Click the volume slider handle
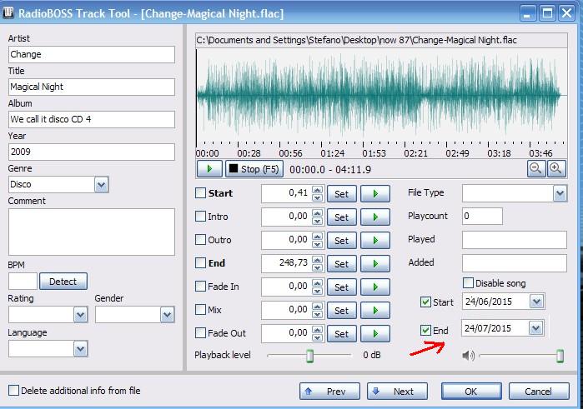Image resolution: width=583 pixels, height=409 pixels. (560, 356)
